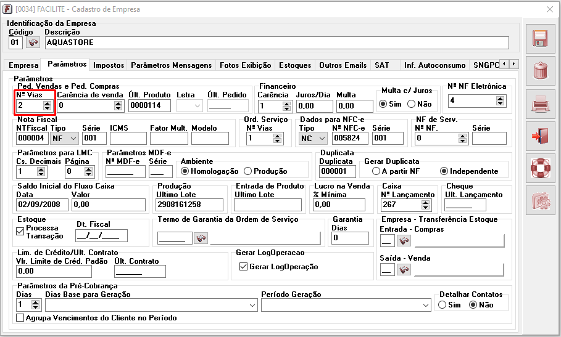Switch to the Estoques tab

click(x=295, y=65)
